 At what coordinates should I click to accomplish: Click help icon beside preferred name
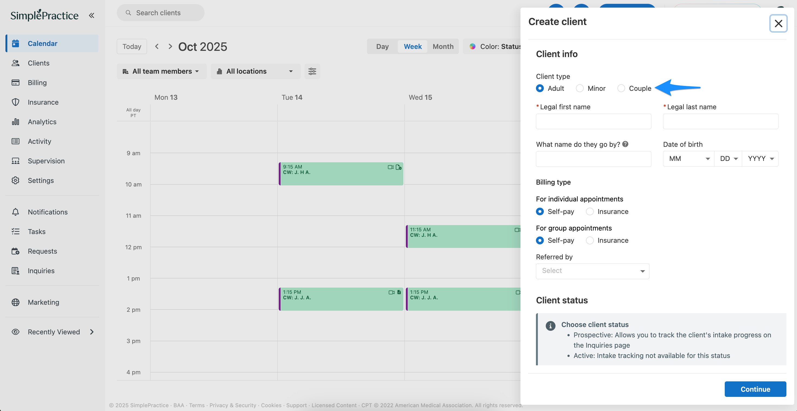625,144
